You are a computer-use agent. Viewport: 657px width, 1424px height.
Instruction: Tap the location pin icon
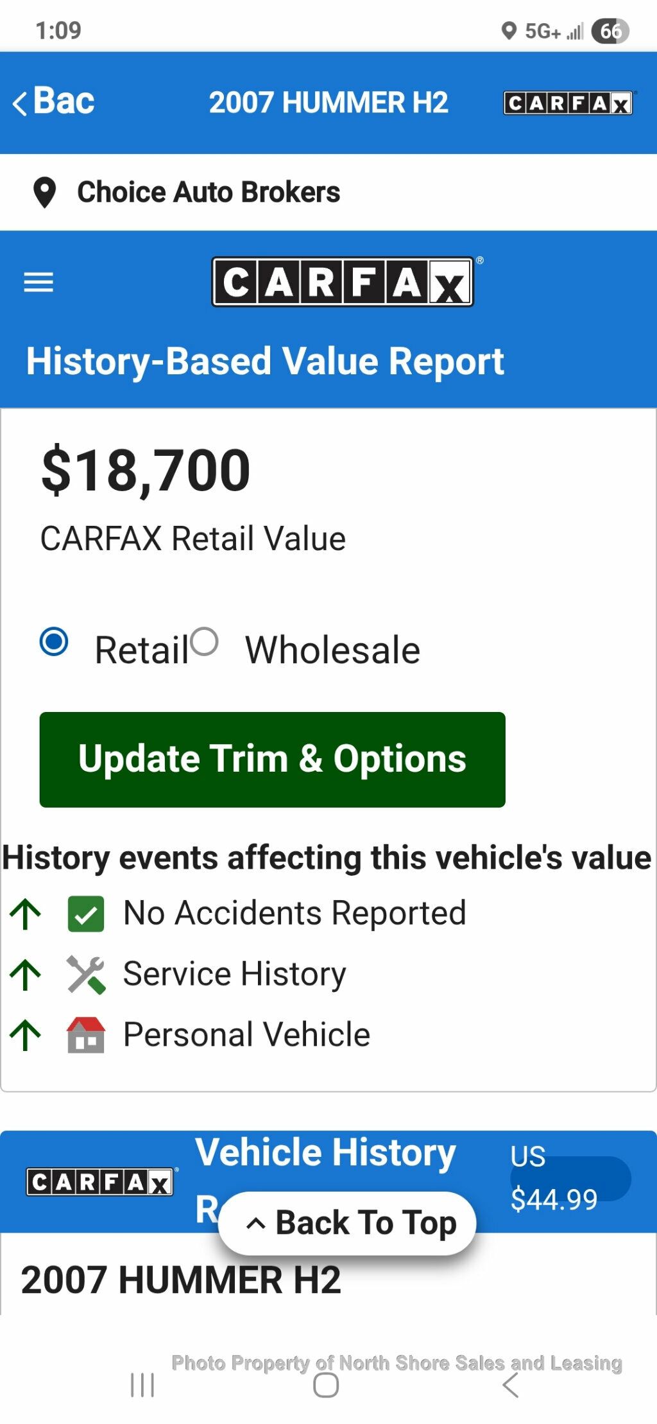(x=44, y=193)
